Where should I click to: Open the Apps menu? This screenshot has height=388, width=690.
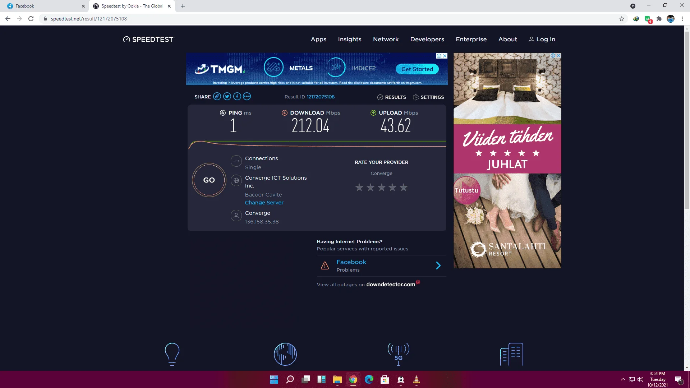click(319, 40)
